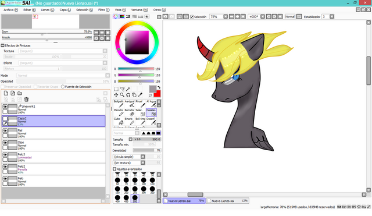372x216 pixels.
Task: Select the rectangular selection tool
Action: tap(116, 89)
